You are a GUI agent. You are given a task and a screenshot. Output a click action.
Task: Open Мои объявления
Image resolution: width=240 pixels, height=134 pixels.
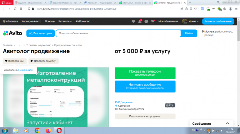point(168,21)
